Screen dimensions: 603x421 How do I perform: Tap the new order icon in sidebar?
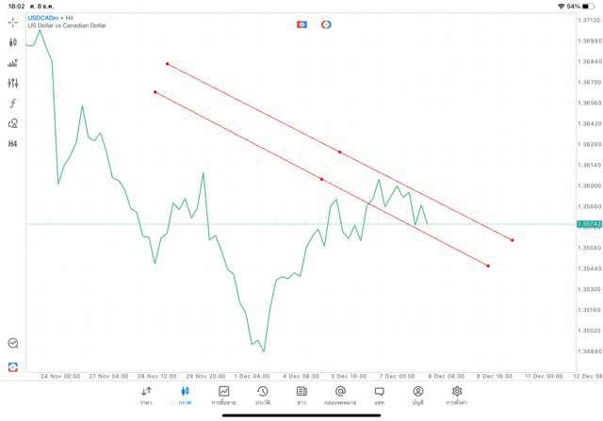(13, 367)
